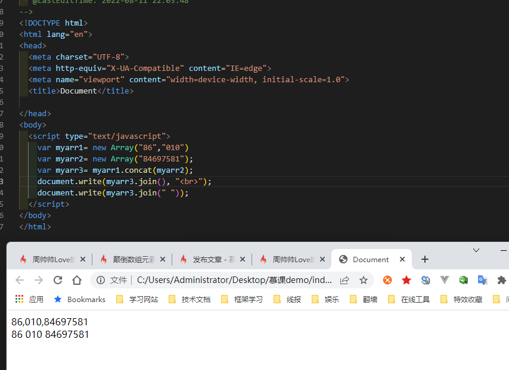The image size is (509, 370).
Task: Open the 翻墙 bookmark folder
Action: coord(364,299)
